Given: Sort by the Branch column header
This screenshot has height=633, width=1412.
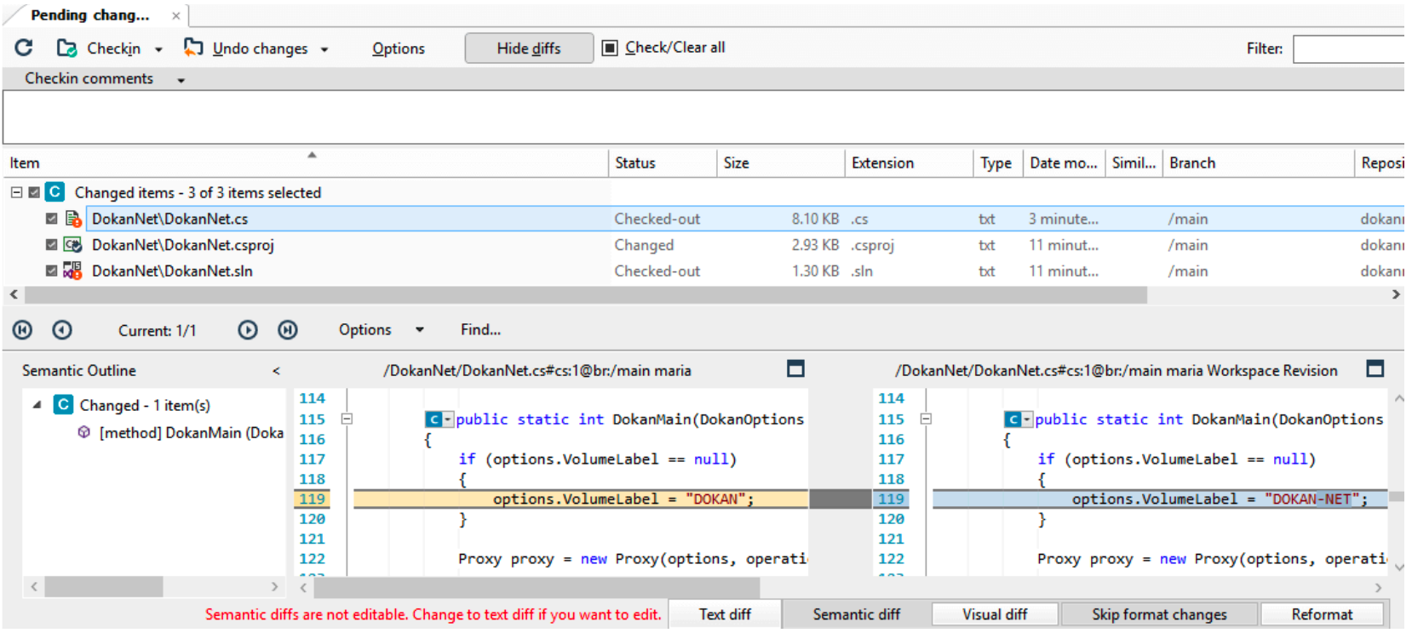Looking at the screenshot, I should point(1258,163).
